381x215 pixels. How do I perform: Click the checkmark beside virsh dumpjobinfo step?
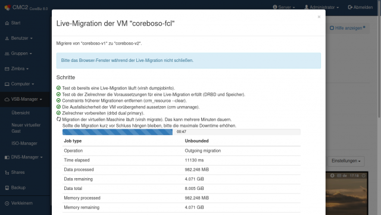pyautogui.click(x=58, y=88)
